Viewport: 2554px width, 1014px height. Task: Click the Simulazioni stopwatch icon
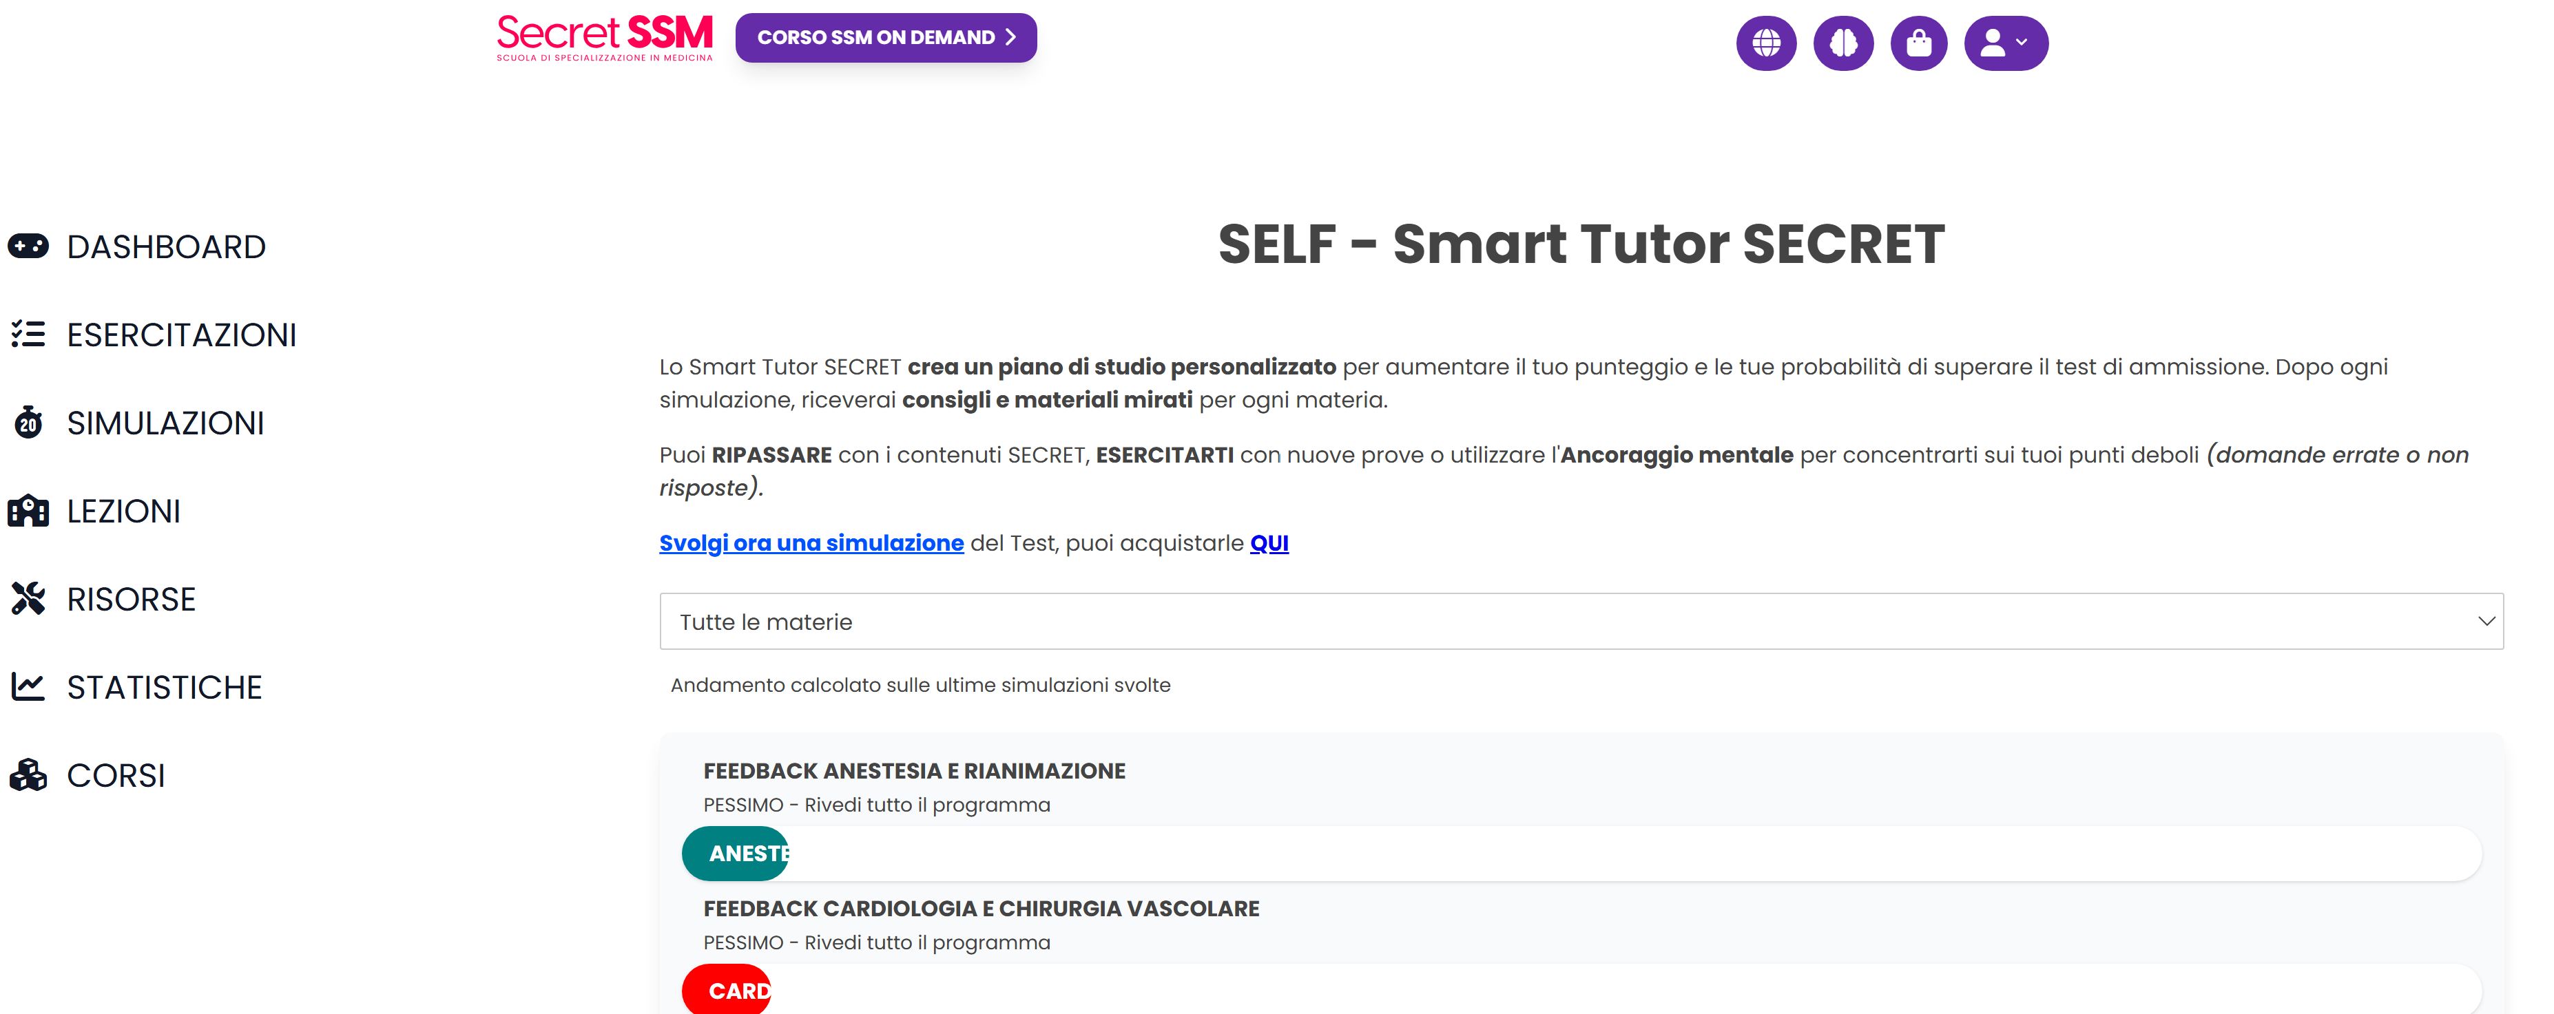click(x=28, y=422)
